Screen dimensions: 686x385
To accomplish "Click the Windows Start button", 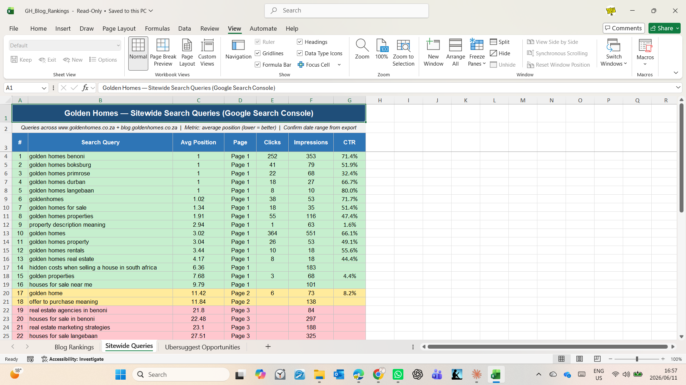I will coord(120,374).
